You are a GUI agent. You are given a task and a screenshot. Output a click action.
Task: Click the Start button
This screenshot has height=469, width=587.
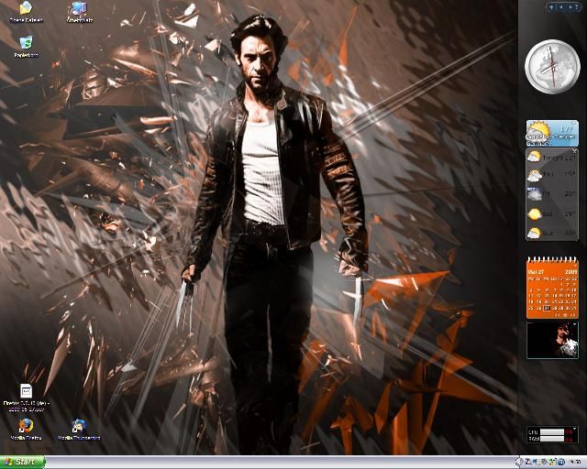click(x=22, y=462)
